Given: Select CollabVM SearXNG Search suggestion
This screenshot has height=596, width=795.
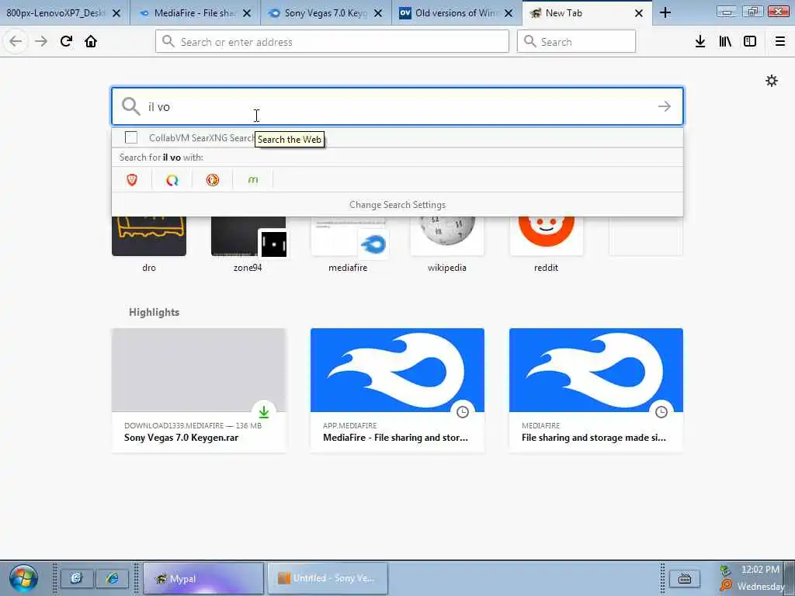Looking at the screenshot, I should 397,138.
